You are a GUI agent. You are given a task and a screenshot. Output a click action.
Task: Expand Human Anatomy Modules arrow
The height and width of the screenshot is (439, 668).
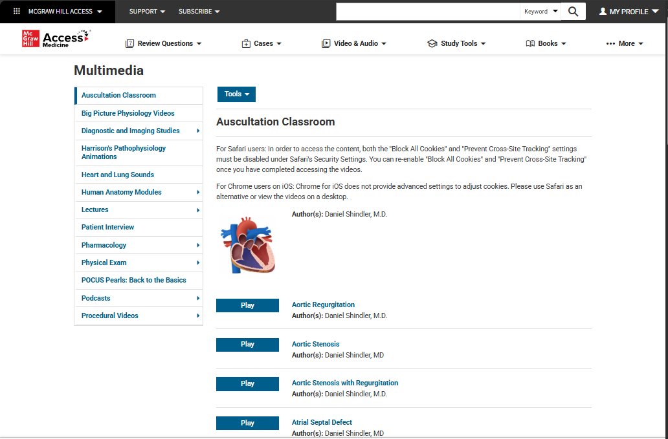coord(197,192)
